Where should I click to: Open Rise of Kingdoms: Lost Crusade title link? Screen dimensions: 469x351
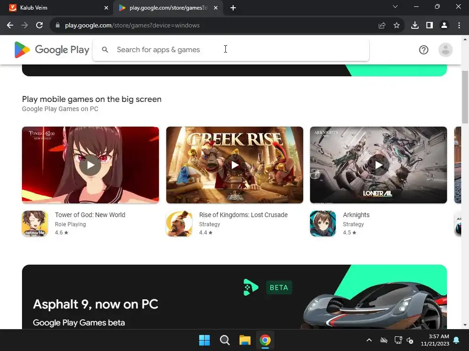243,215
